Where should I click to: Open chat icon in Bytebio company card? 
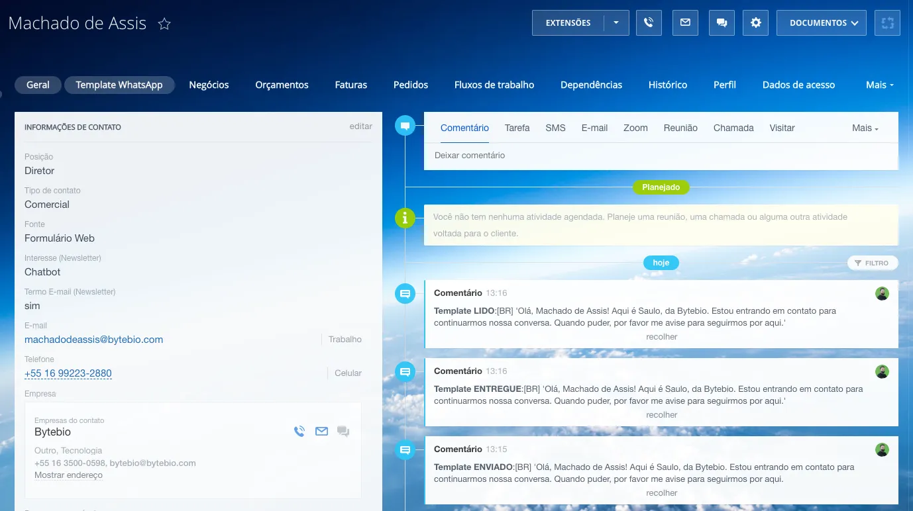click(x=343, y=432)
